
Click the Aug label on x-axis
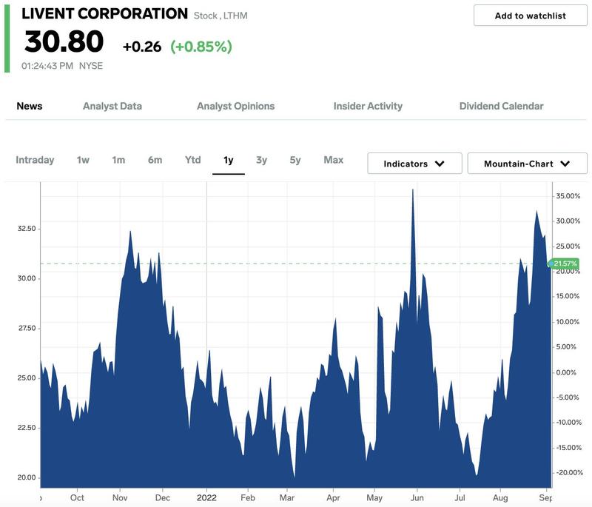point(500,498)
